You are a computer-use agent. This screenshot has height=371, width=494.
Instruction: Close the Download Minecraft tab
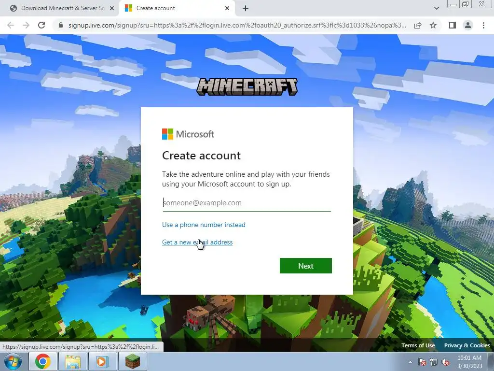[112, 8]
